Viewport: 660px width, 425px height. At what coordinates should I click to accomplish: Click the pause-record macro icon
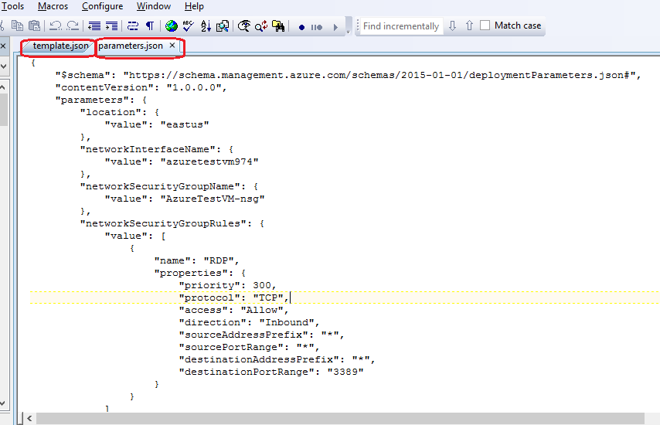click(317, 27)
